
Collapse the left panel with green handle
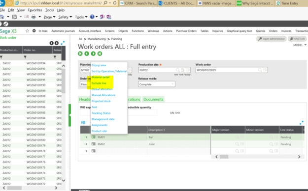pyautogui.click(x=69, y=115)
